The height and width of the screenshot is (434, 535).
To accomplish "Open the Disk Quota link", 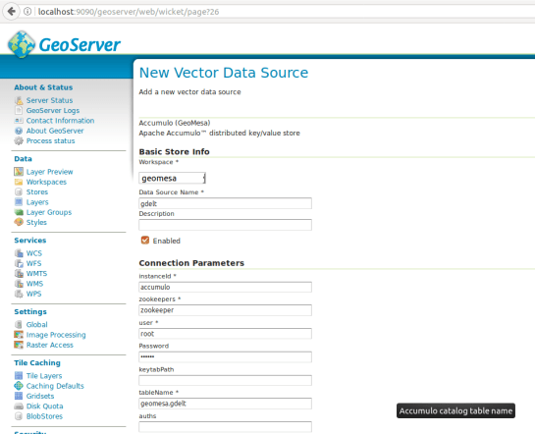I will point(45,407).
